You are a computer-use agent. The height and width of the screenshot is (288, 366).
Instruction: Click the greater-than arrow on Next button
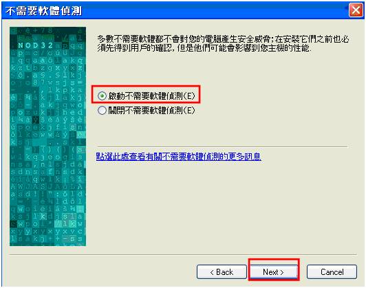point(282,272)
